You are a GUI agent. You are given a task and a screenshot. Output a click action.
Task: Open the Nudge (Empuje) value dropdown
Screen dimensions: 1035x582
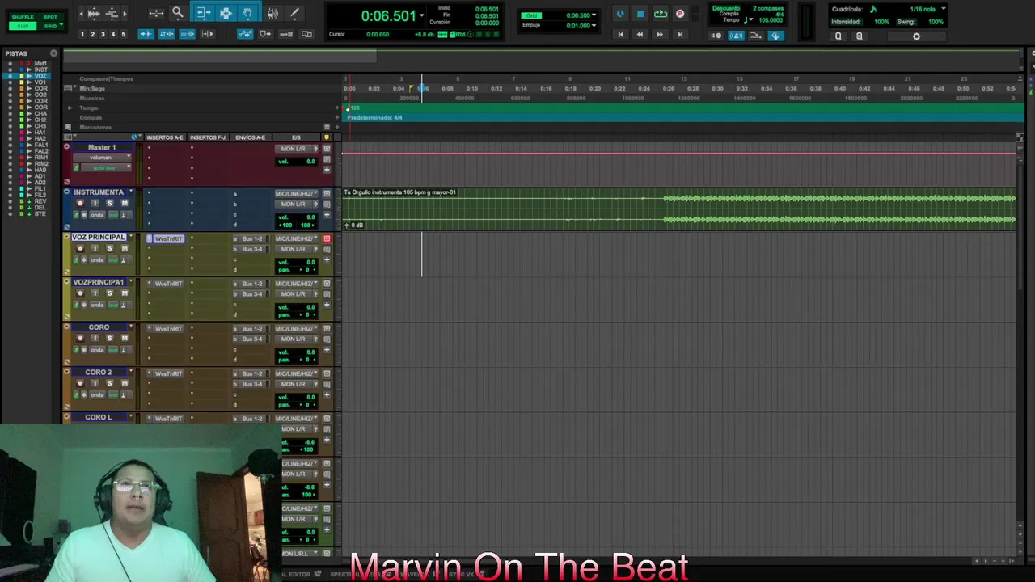click(594, 26)
